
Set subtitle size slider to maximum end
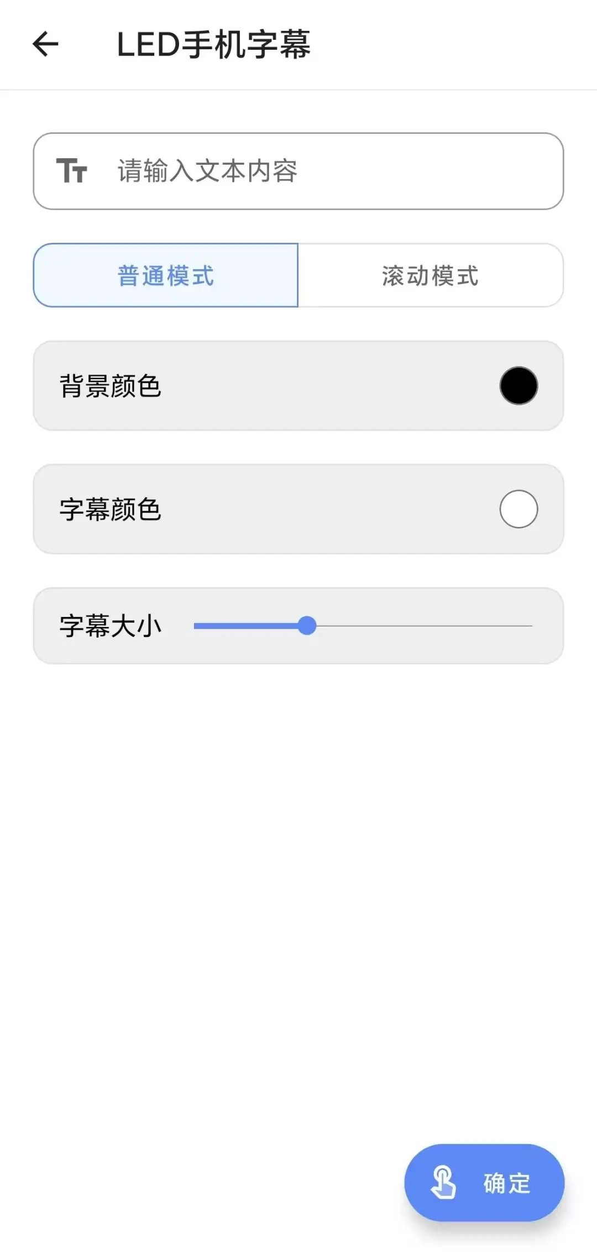(531, 626)
